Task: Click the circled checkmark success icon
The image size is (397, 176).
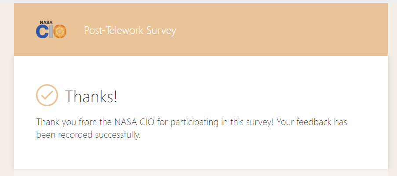Action: click(47, 95)
